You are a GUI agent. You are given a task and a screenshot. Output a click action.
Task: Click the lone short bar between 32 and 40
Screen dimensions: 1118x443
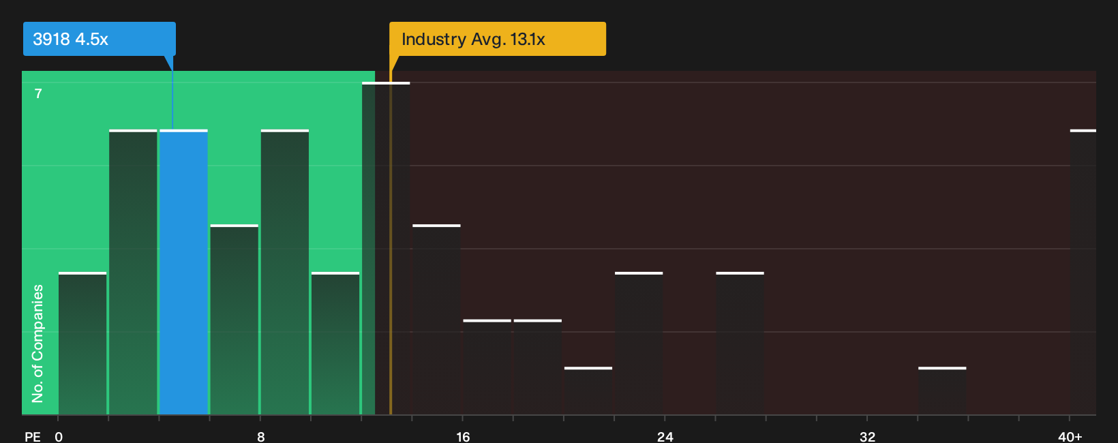point(942,391)
